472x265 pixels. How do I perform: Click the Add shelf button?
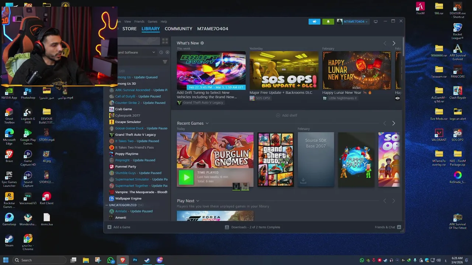coord(287,115)
